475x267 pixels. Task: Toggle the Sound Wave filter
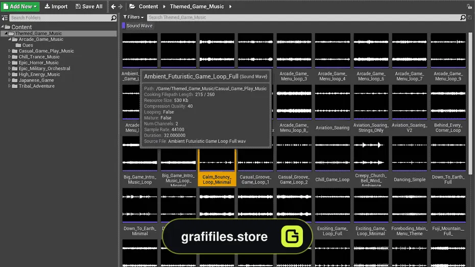point(137,26)
